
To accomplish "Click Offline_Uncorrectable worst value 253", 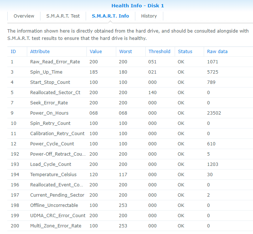I will 123,205.
